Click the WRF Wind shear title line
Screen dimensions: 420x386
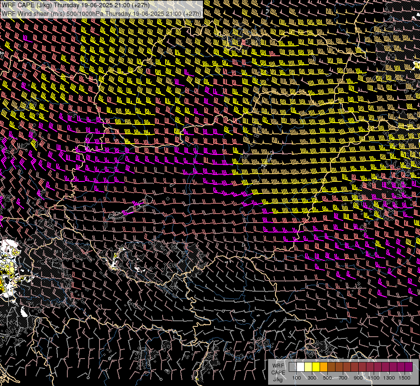tap(101, 14)
